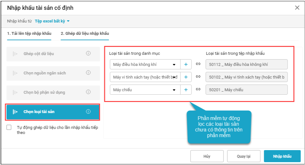Click info icon beside Ghép cột dữ liệu
This screenshot has width=305, height=165.
[88, 54]
